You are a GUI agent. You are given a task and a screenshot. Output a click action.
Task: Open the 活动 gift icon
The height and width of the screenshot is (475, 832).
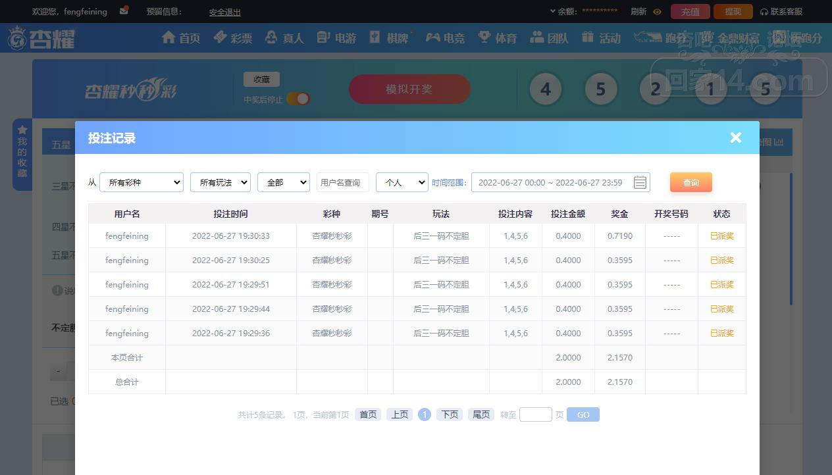588,37
